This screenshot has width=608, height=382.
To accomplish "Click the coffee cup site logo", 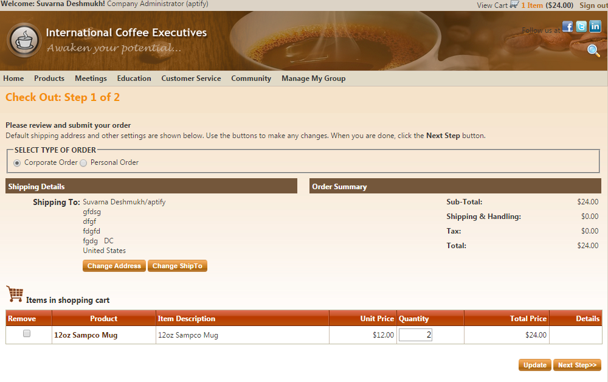I will (24, 40).
